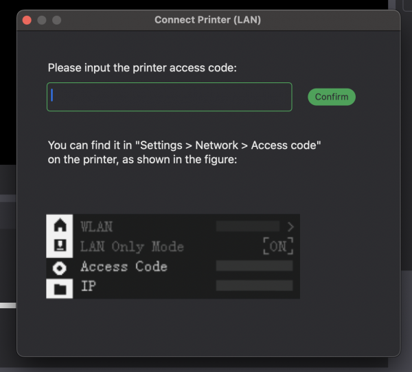This screenshot has width=412, height=372.
Task: Click the masked IP address value bar
Action: point(254,286)
